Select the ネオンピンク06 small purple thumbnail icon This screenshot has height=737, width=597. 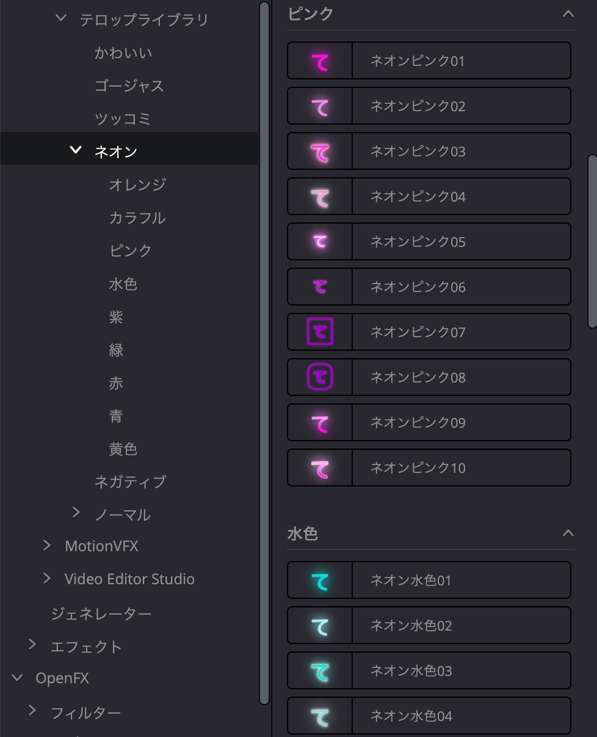pyautogui.click(x=320, y=287)
